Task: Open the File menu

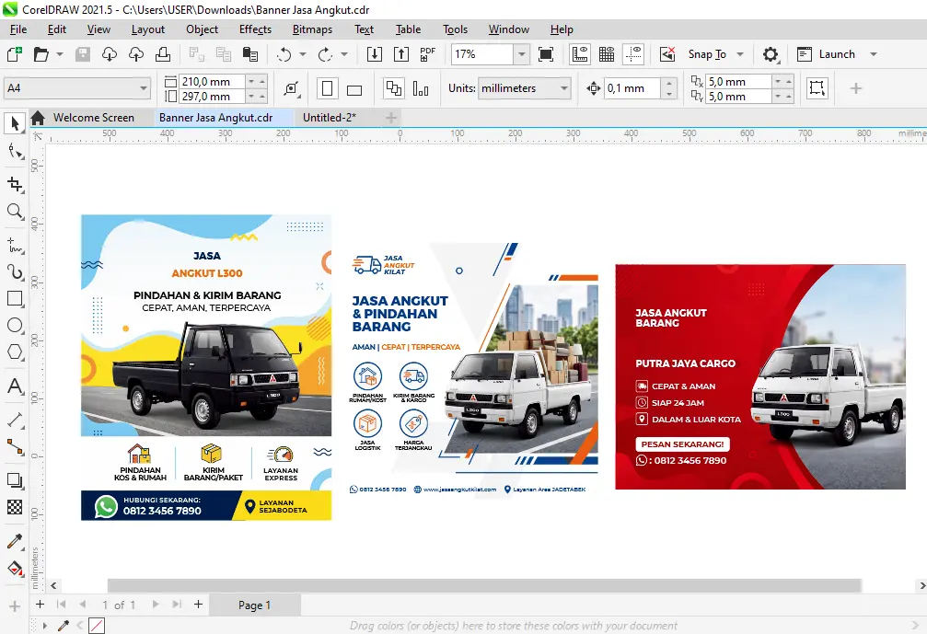Action: tap(18, 29)
